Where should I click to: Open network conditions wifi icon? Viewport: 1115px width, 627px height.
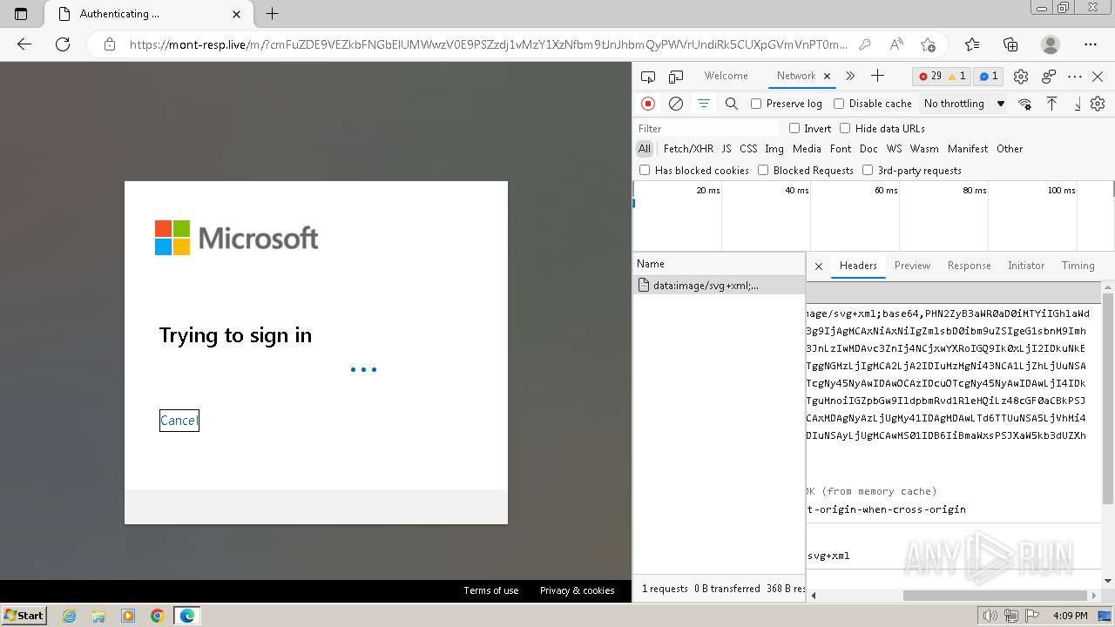[1024, 104]
